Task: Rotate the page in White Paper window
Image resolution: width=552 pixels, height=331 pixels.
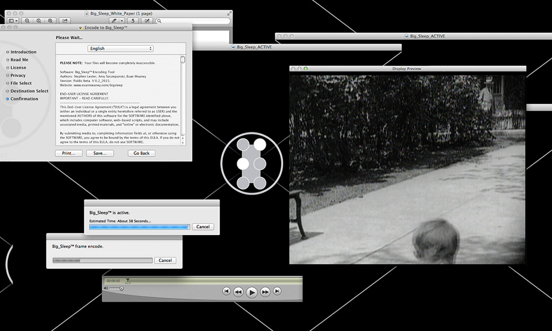Action: 132,21
